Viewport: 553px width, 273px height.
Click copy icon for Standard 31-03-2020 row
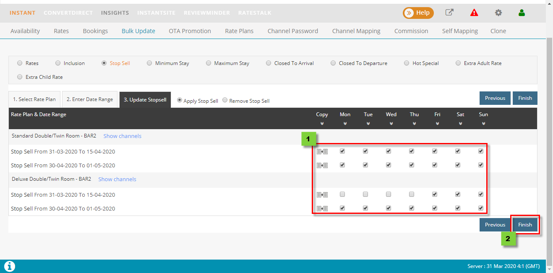[322, 151]
